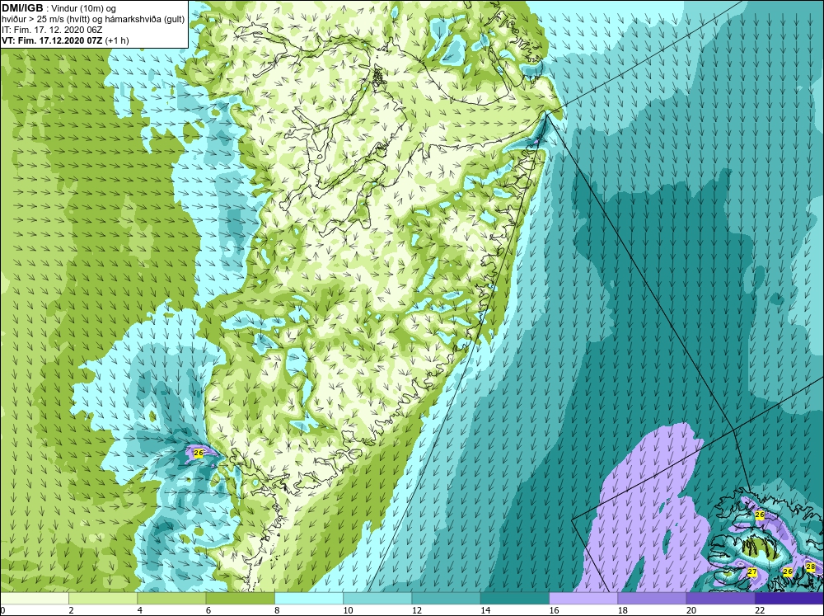Click the "DMI/IGB : Vindur (10m) og" title line
The width and height of the screenshot is (824, 616).
point(59,8)
